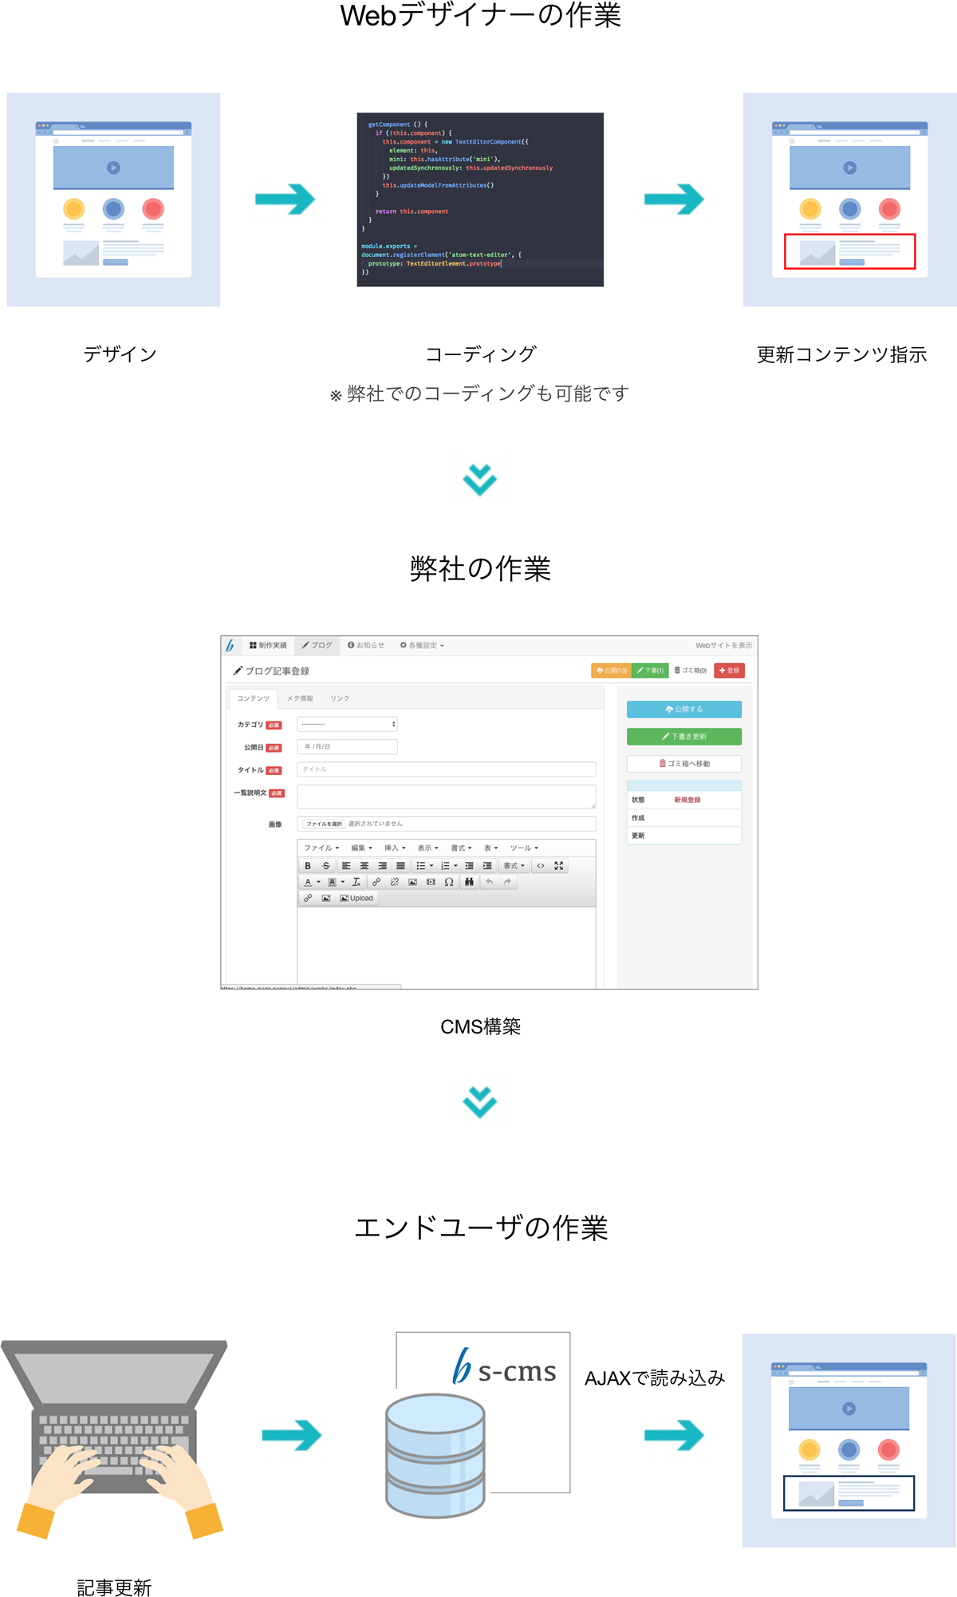Click the Webサイトを表示 link
The width and height of the screenshot is (957, 1597).
tap(723, 646)
